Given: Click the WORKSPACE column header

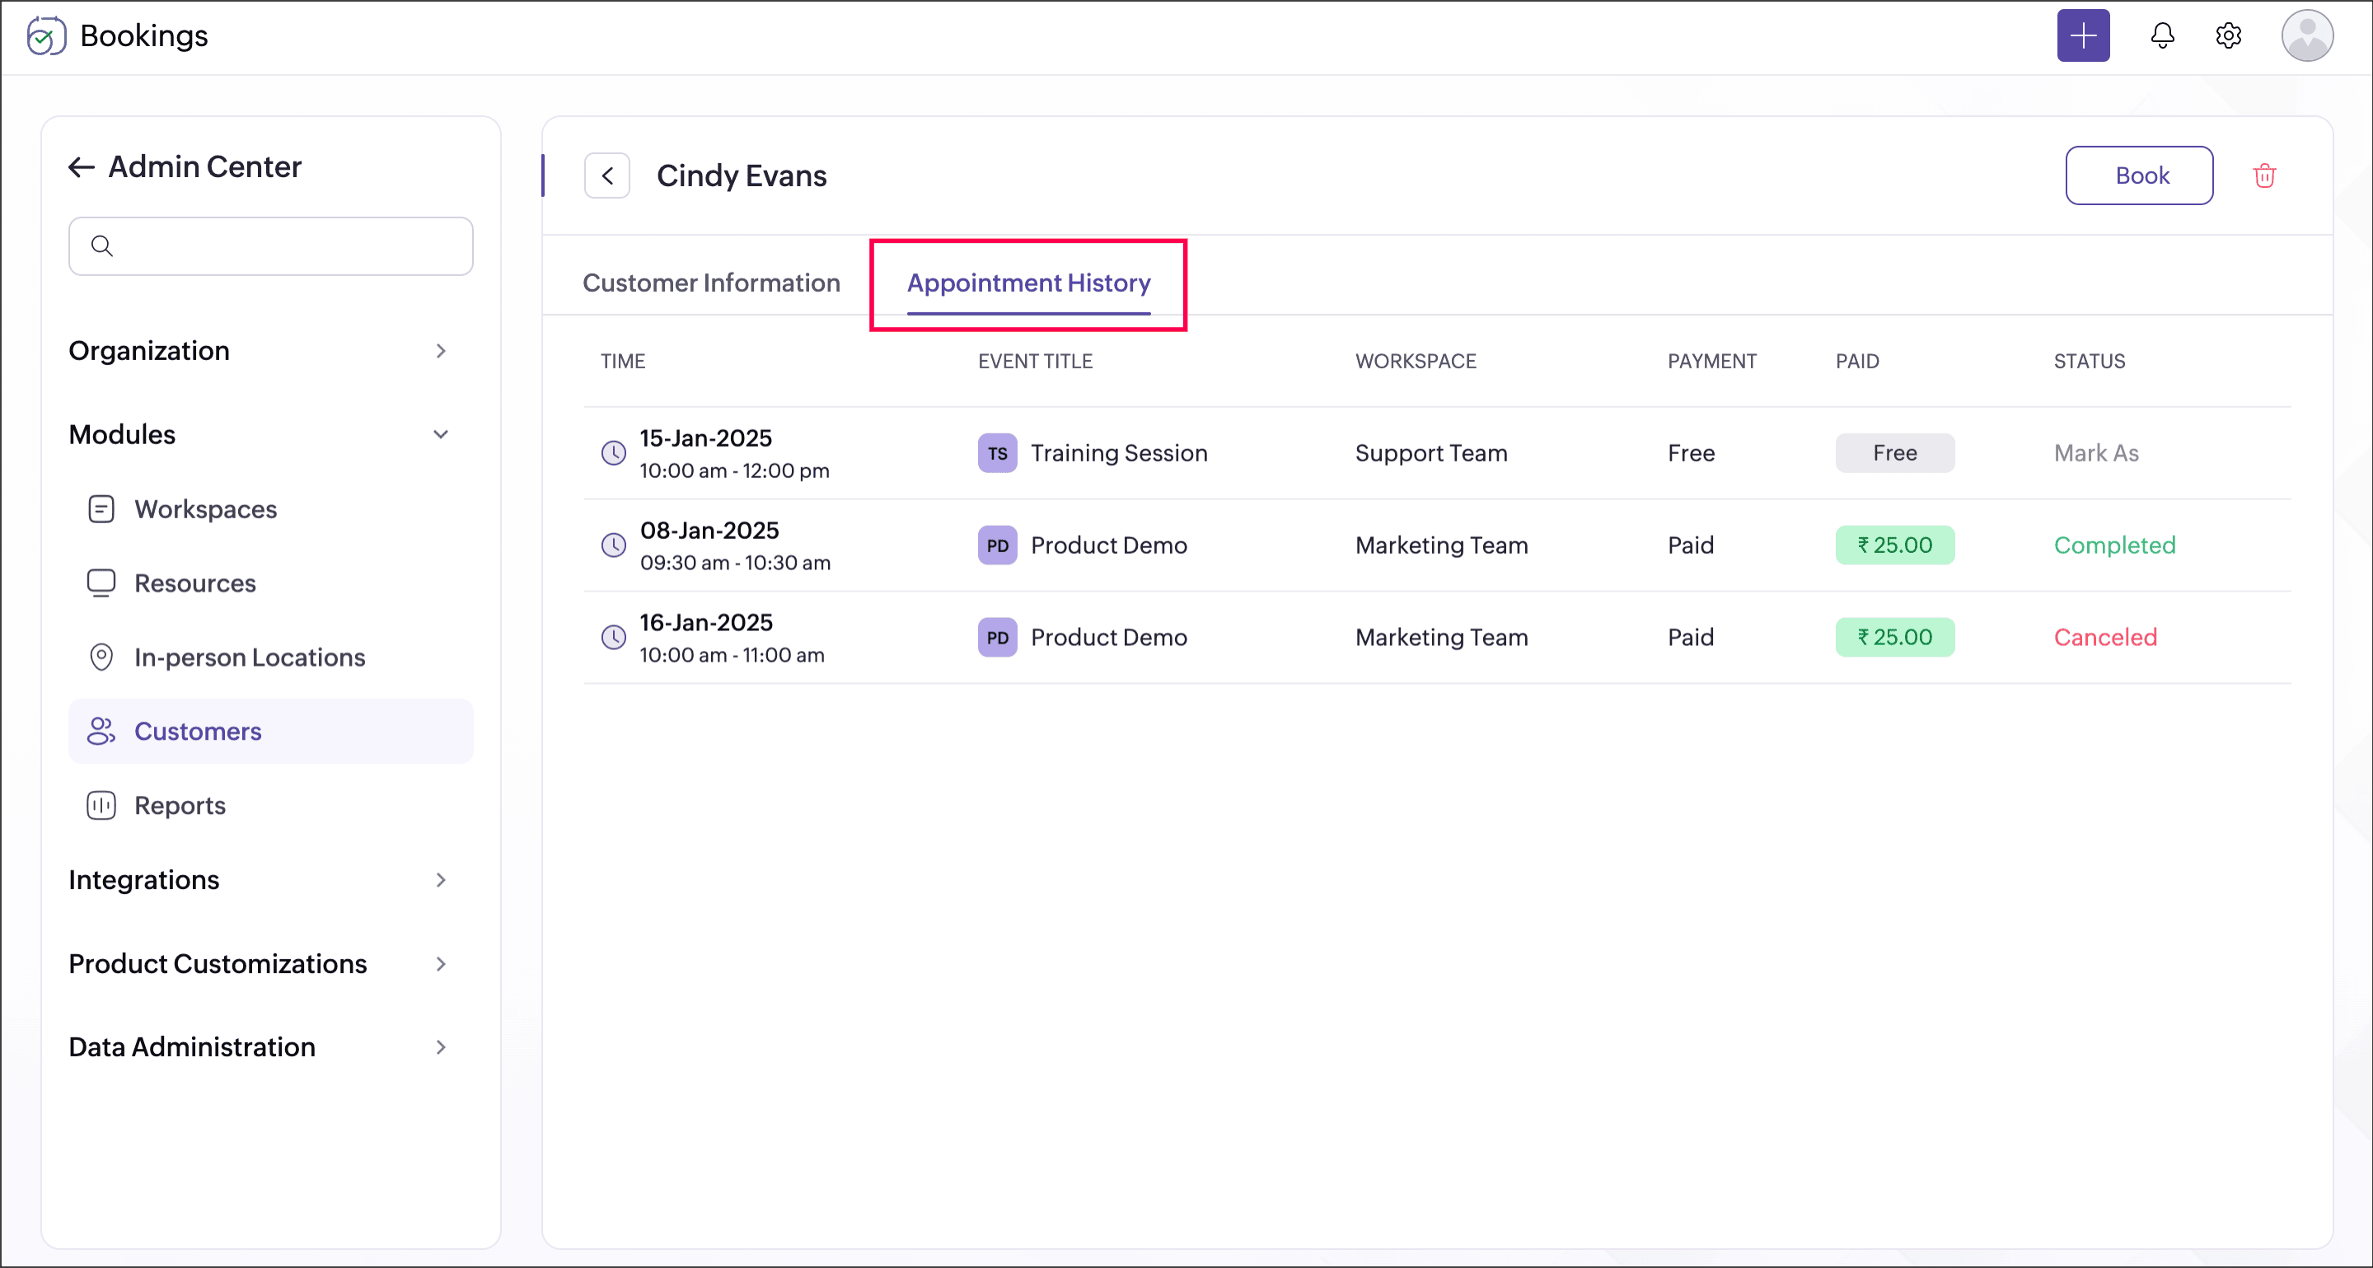Looking at the screenshot, I should tap(1415, 361).
